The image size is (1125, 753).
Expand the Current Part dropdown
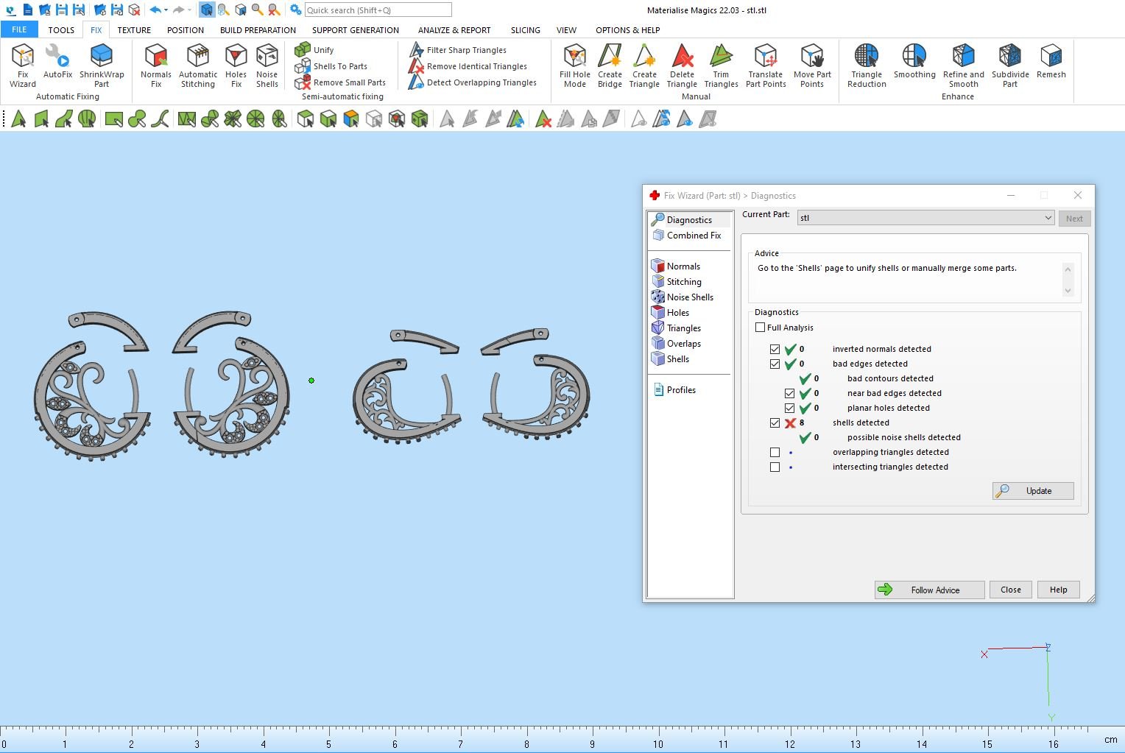1048,218
